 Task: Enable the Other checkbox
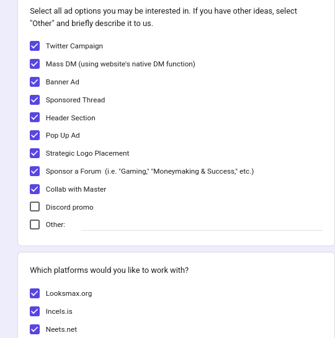[x=35, y=225]
